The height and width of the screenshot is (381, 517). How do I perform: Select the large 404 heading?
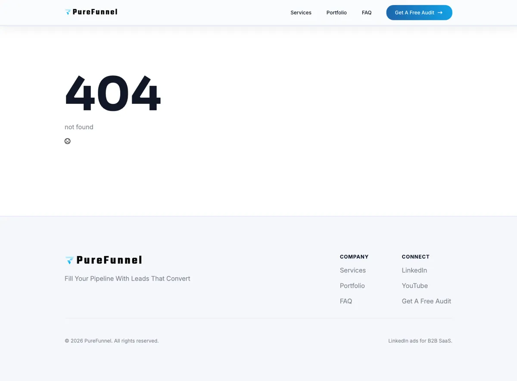click(x=113, y=94)
